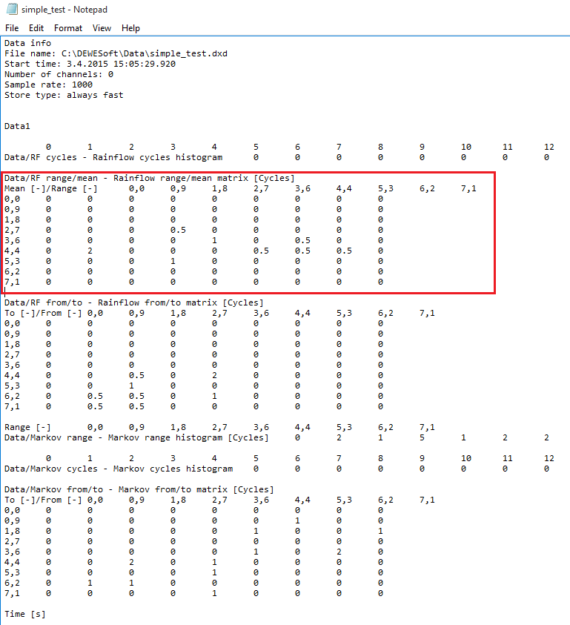Image resolution: width=570 pixels, height=625 pixels.
Task: Click the 'Sample rate: 1000' line
Action: tap(49, 85)
